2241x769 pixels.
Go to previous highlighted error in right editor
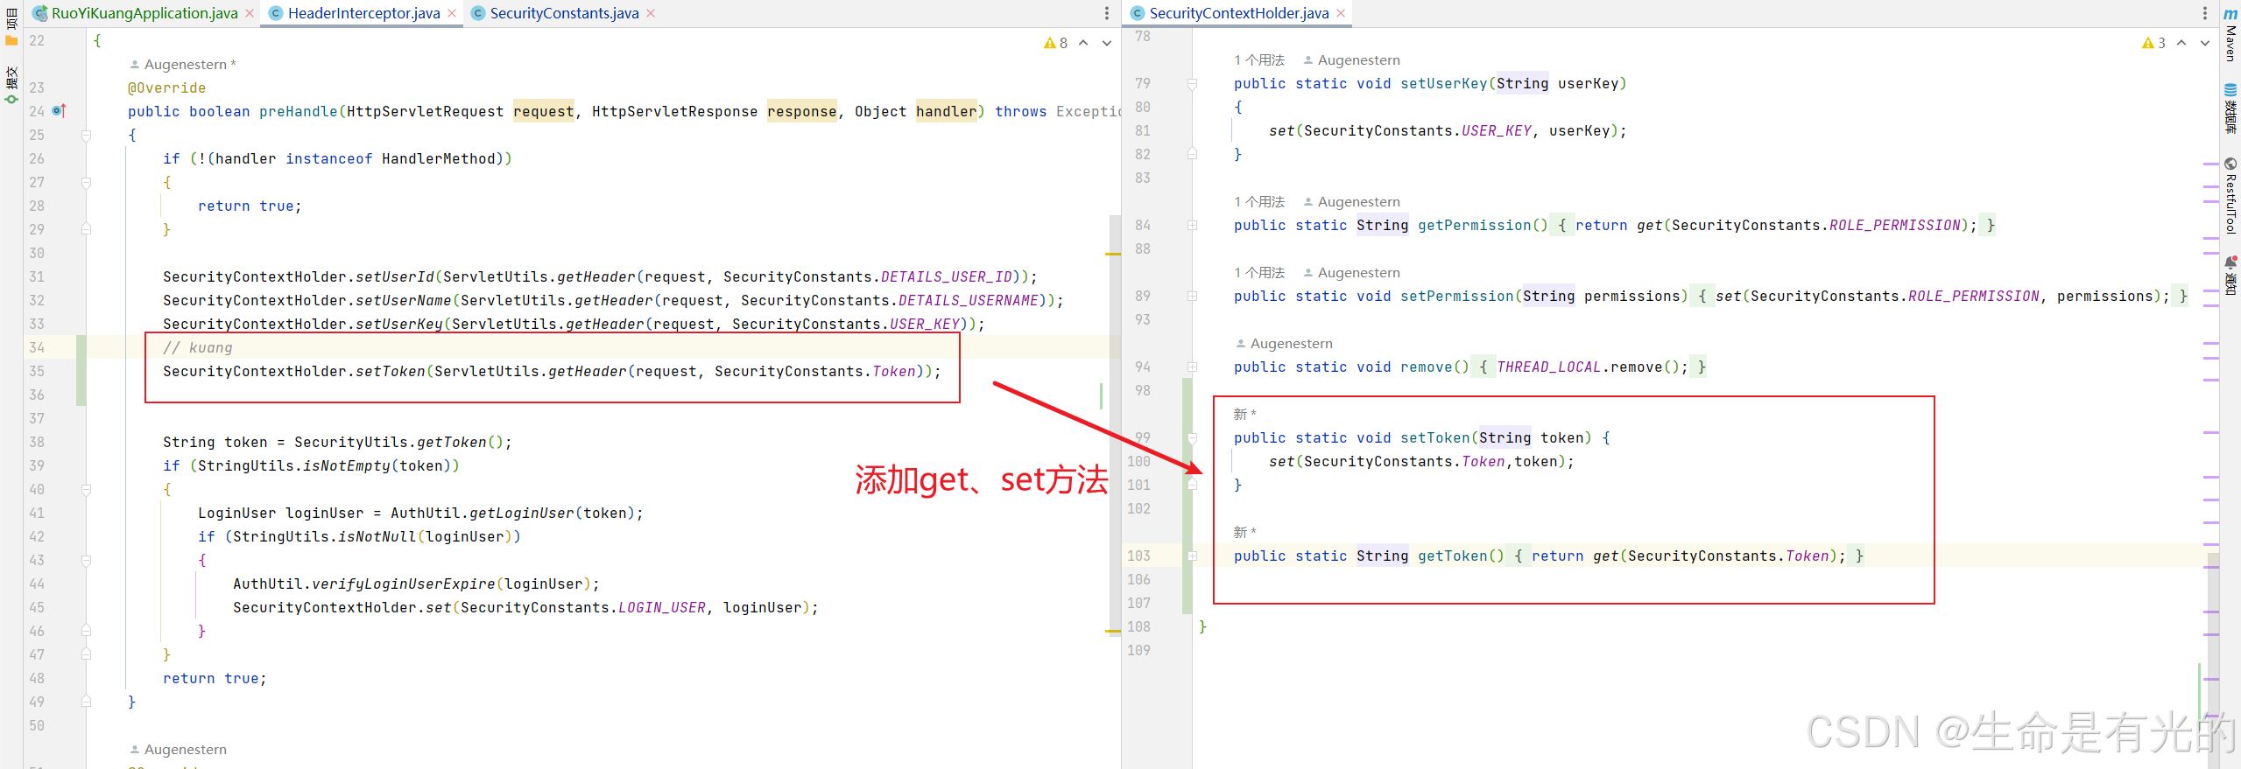[x=2181, y=43]
